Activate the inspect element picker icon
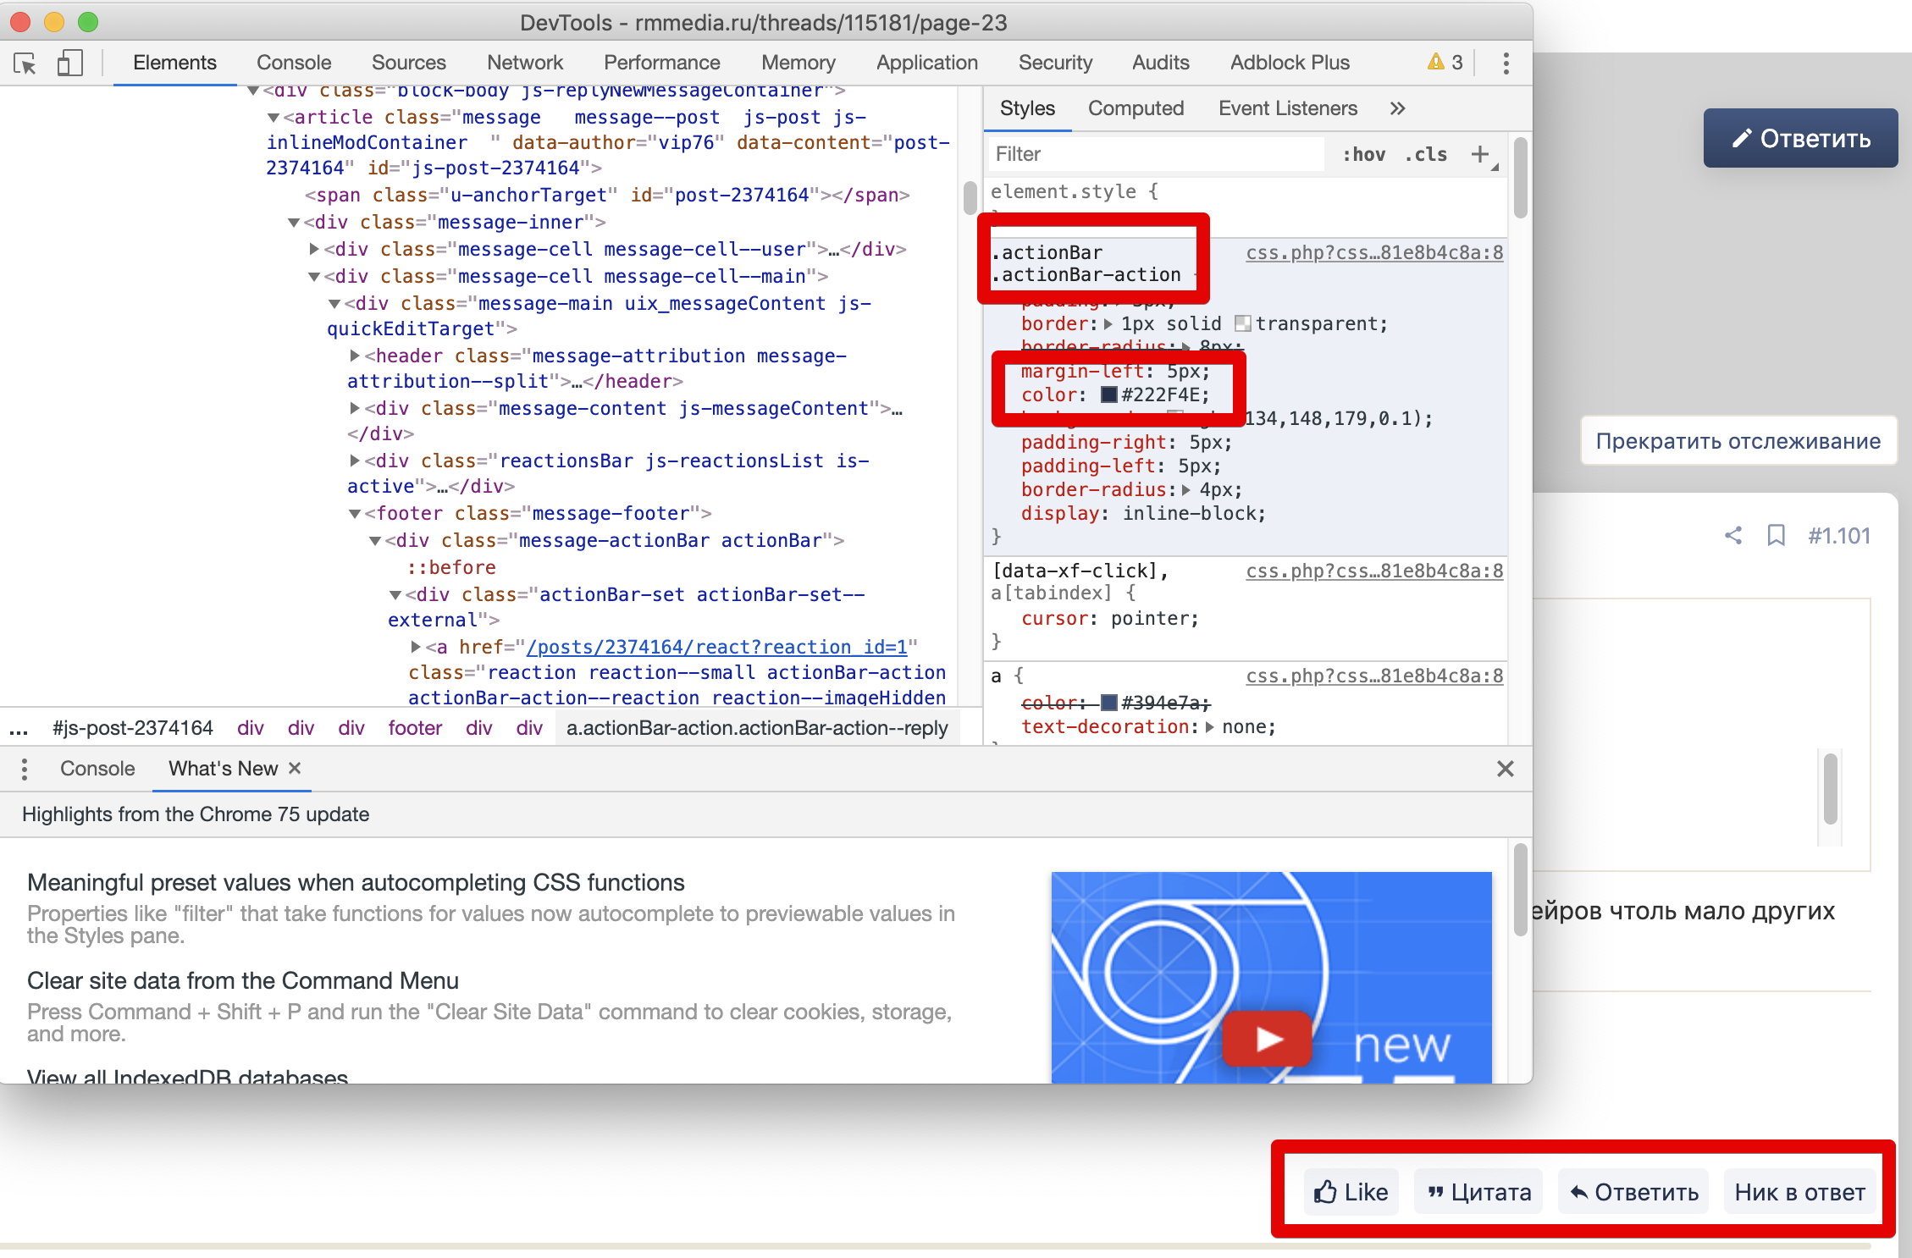The height and width of the screenshot is (1258, 1912). (x=25, y=63)
